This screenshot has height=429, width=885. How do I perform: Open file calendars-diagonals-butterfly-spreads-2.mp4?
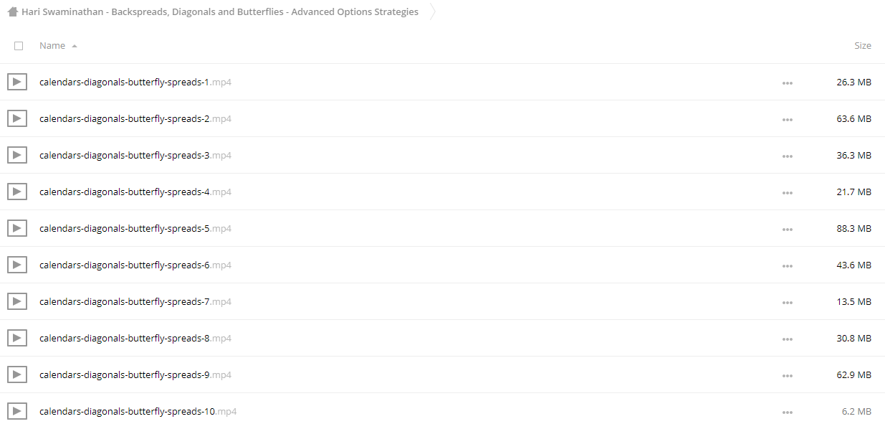(135, 118)
